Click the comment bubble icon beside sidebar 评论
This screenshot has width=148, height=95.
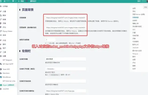click(x=1, y=27)
